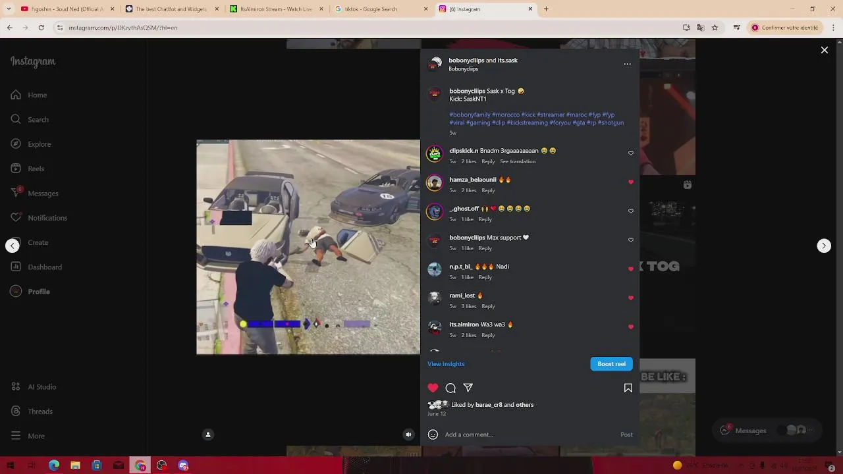Unlike the rami_lost comment
Screen dimensions: 843x474
[x=630, y=298]
